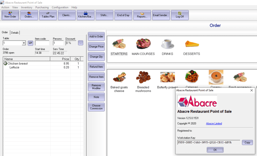Toggle the status circle beside Chicken breast

(x=6, y=63)
